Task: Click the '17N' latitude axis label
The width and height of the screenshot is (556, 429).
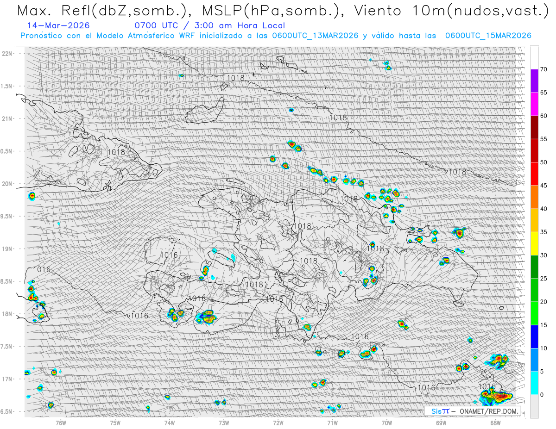Action: [x=7, y=379]
